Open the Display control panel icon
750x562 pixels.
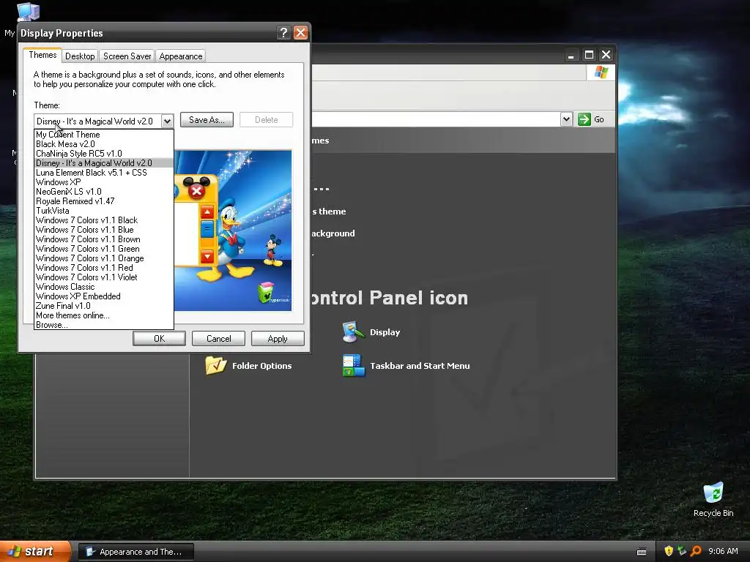pyautogui.click(x=353, y=332)
